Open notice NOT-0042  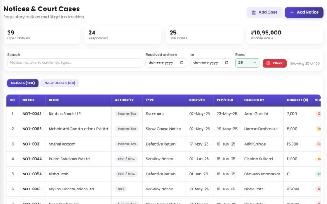point(32,114)
